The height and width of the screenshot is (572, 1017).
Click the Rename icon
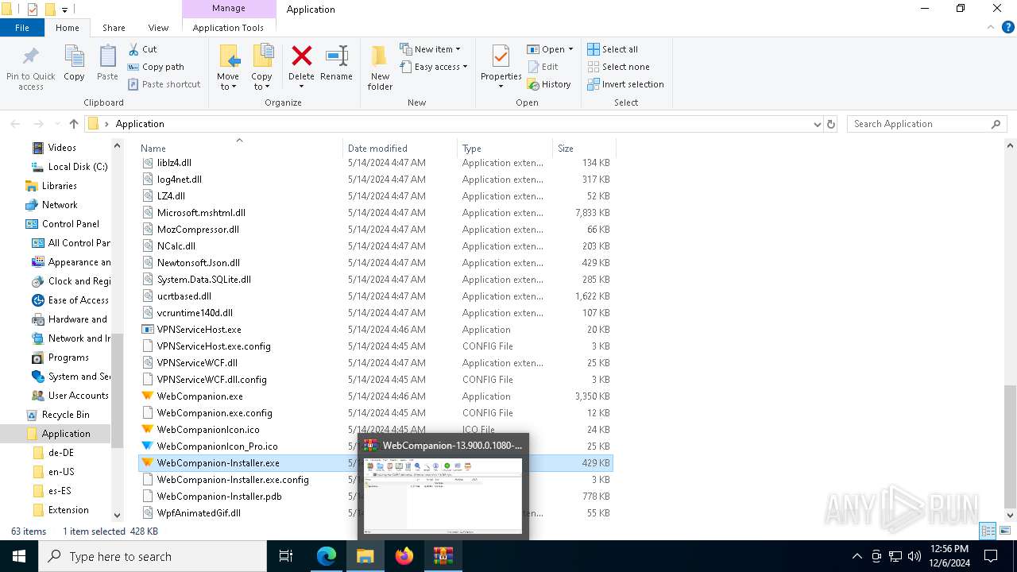[337, 56]
